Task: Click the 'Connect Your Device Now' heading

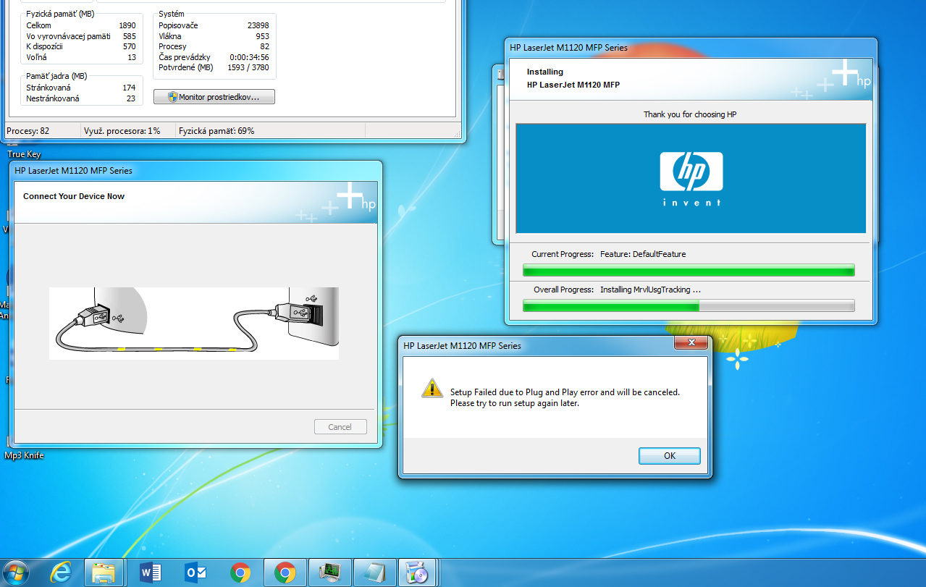Action: pos(74,196)
